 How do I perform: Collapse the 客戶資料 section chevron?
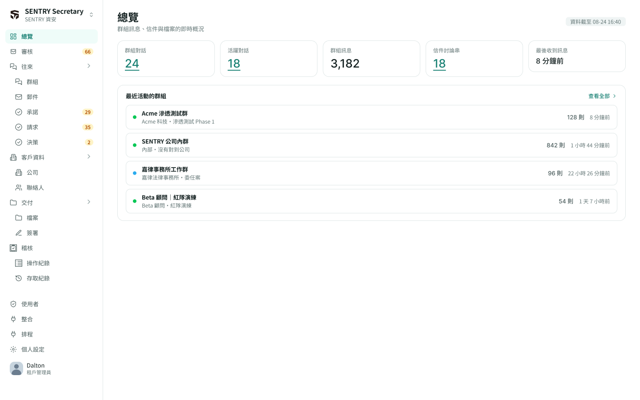(89, 157)
